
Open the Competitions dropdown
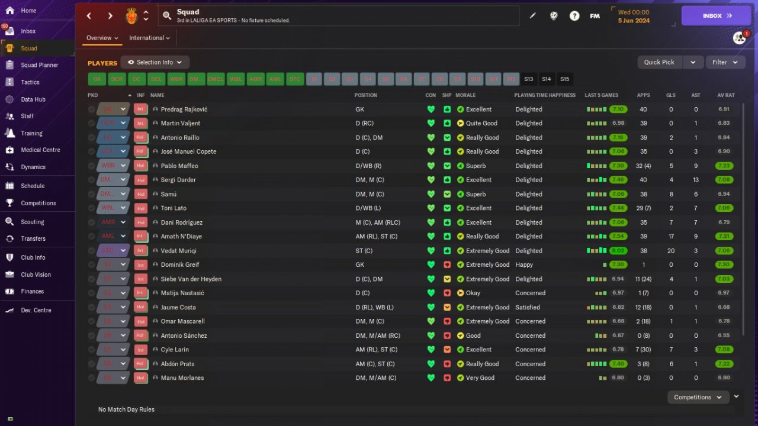[698, 398]
